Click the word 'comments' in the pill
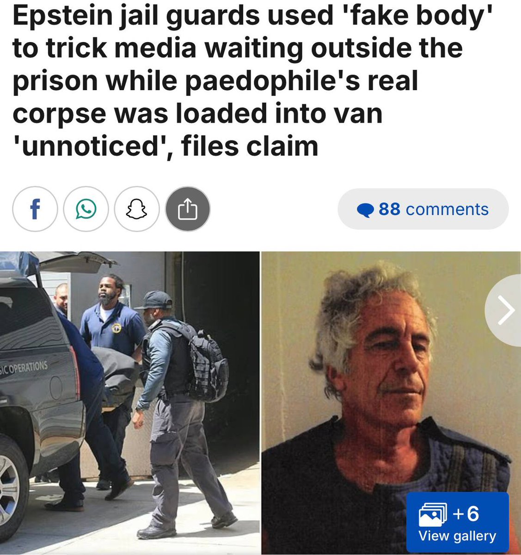 pyautogui.click(x=447, y=209)
